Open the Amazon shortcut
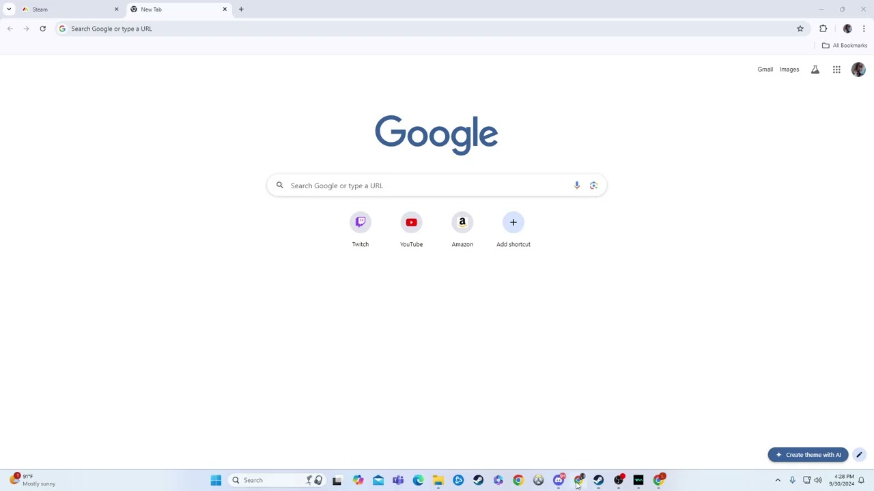The width and height of the screenshot is (874, 491). pos(462,230)
